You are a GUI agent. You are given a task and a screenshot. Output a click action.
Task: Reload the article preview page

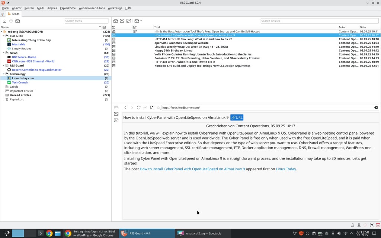click(138, 107)
